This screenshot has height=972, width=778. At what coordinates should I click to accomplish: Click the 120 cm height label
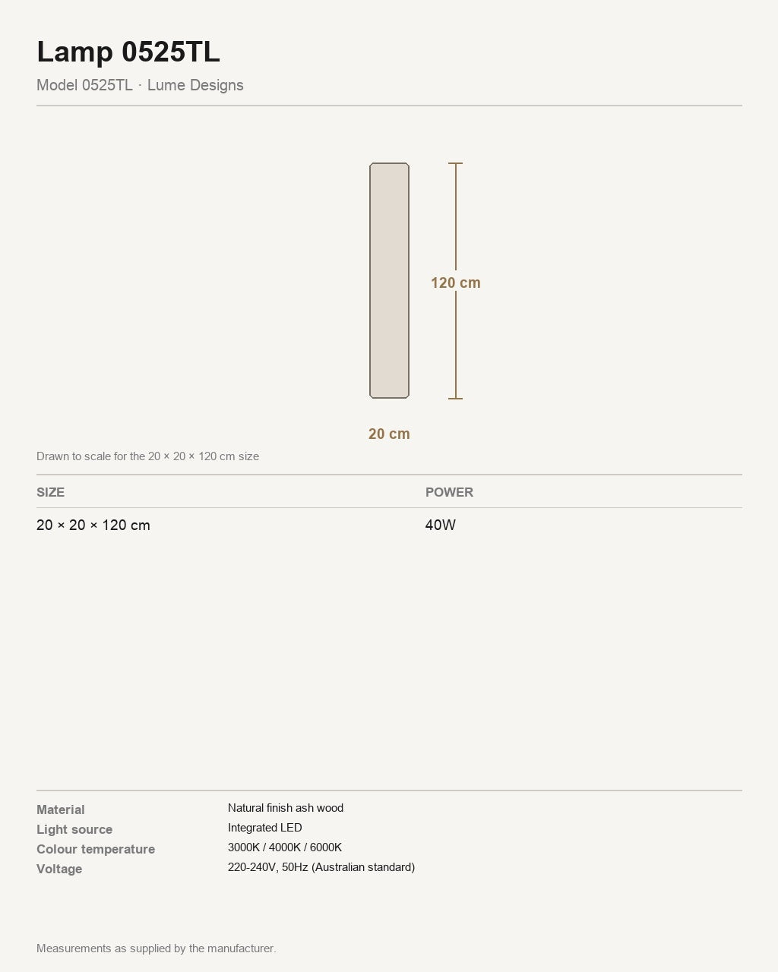click(x=455, y=282)
